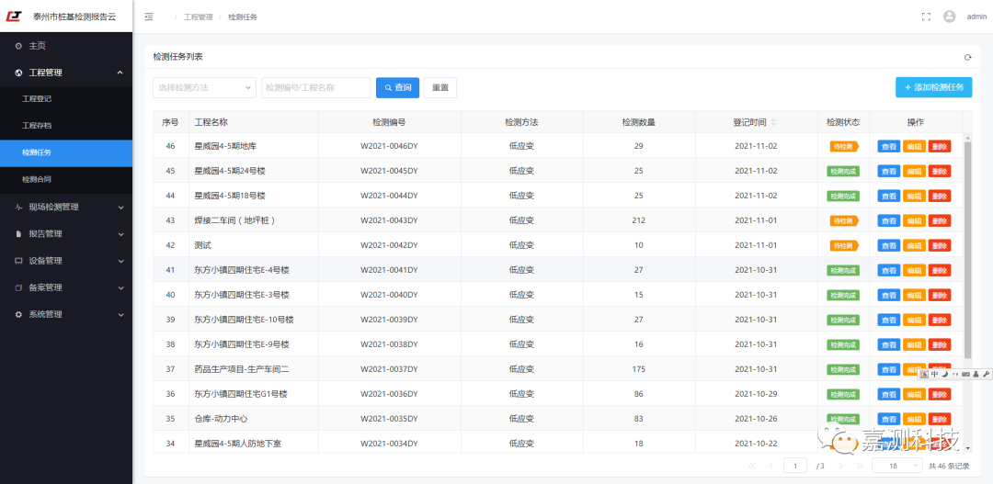Click cell W2021-0043DY
This screenshot has width=993, height=484.
pyautogui.click(x=389, y=220)
